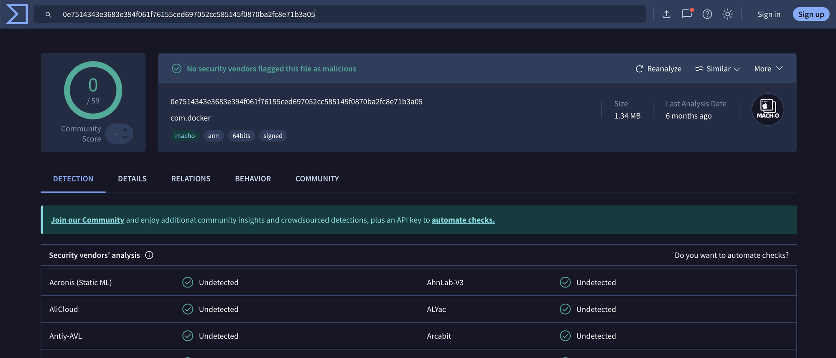Toggle the light/dark theme sun icon
The height and width of the screenshot is (358, 836).
(x=728, y=14)
